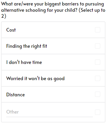Click blank space in the Cost row
Screen dimensions: 107x124
(55, 30)
